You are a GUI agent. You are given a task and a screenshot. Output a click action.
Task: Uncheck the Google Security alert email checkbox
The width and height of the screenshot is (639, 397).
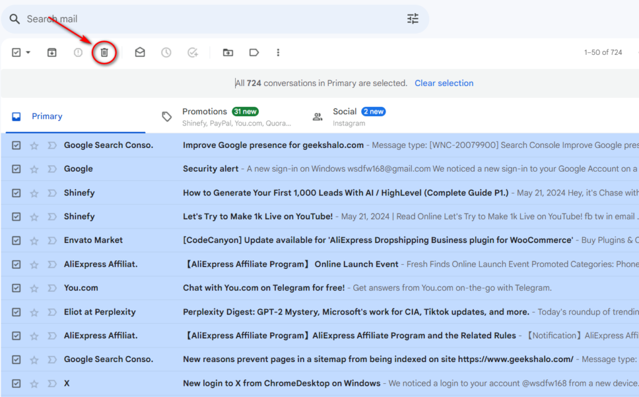pos(16,169)
